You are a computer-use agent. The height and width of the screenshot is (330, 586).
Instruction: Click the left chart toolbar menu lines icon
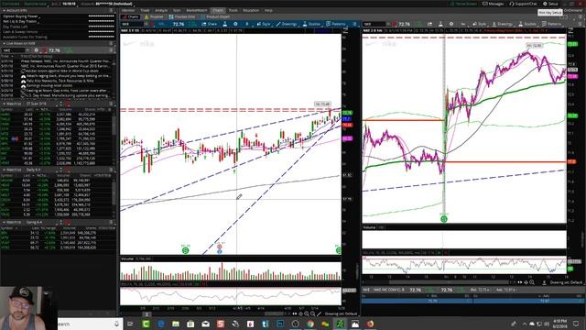[354, 24]
